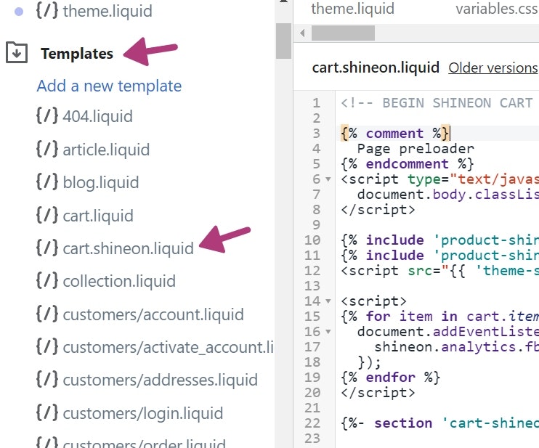
Task: Fold code at line 6 arrow
Action: pos(328,179)
